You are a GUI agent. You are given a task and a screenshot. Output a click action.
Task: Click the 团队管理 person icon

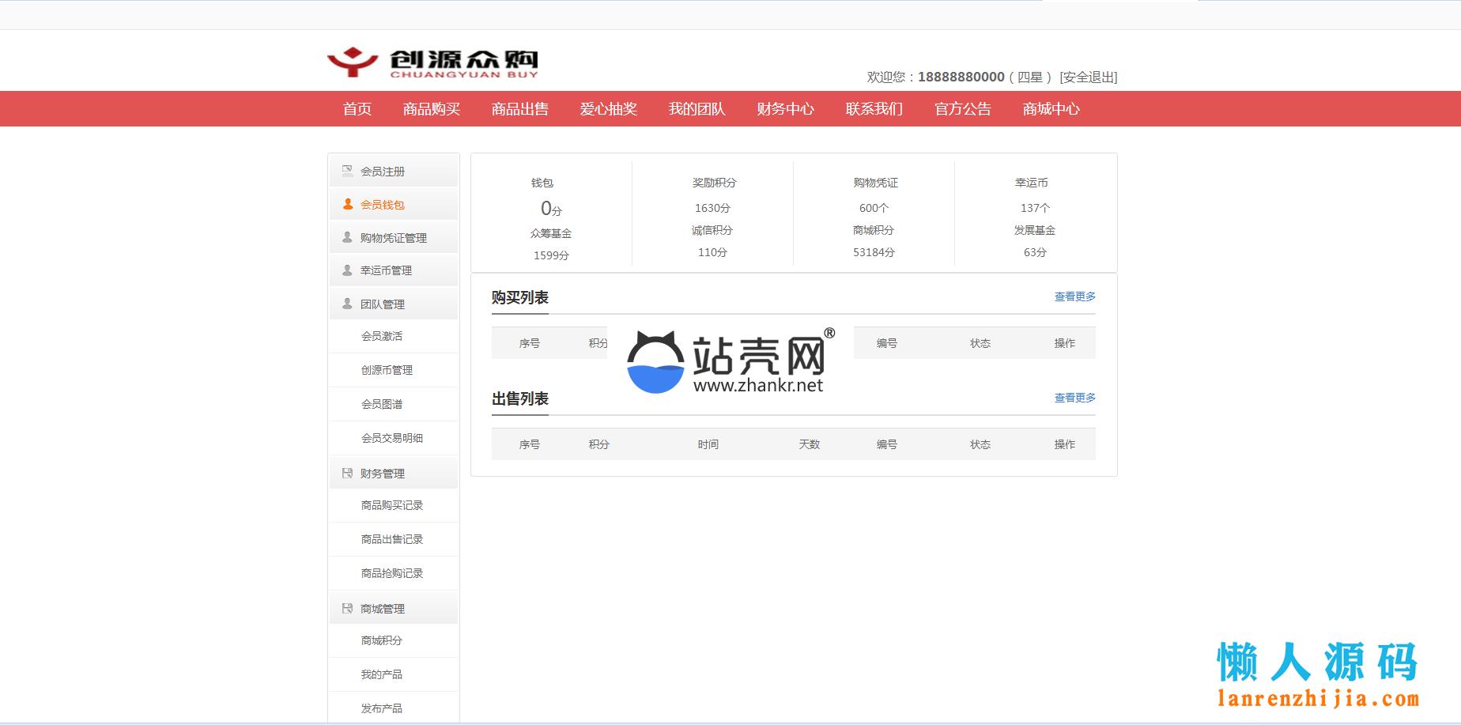[x=347, y=304]
